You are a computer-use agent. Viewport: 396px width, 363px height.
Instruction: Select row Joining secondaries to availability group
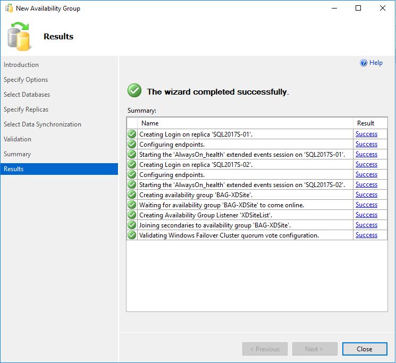coord(215,225)
